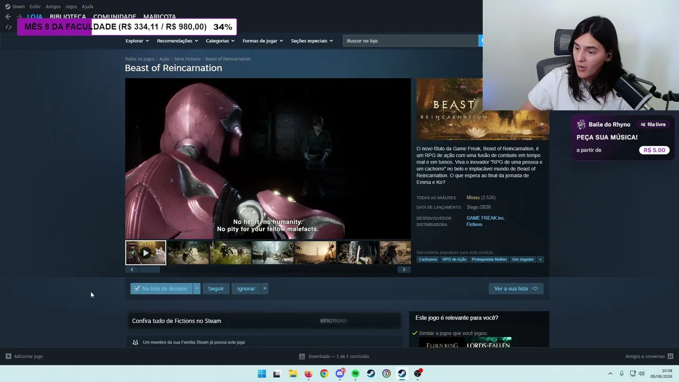The image size is (679, 382).
Task: Go to the Série Fictions breadcrumb link
Action: [187, 59]
